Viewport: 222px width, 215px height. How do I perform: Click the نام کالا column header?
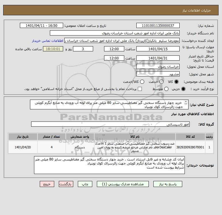pyautogui.click(x=135, y=137)
